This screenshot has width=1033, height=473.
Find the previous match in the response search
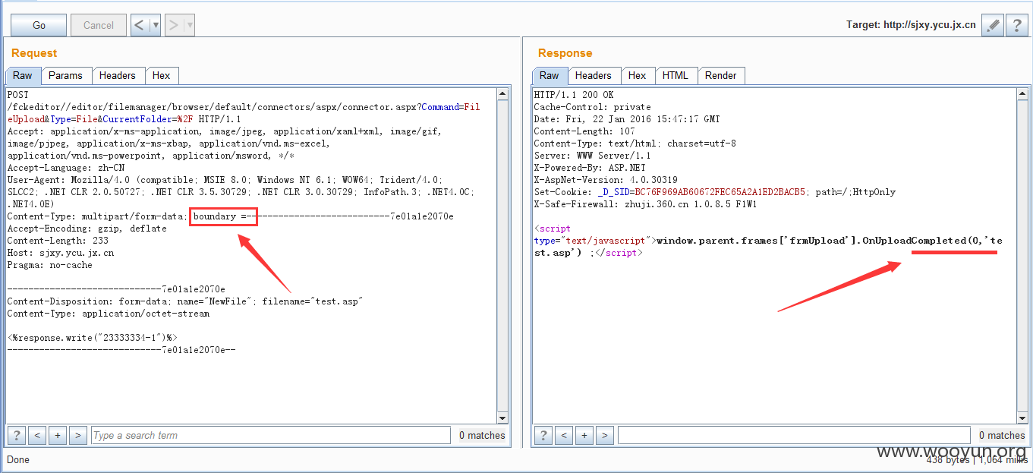tap(564, 435)
